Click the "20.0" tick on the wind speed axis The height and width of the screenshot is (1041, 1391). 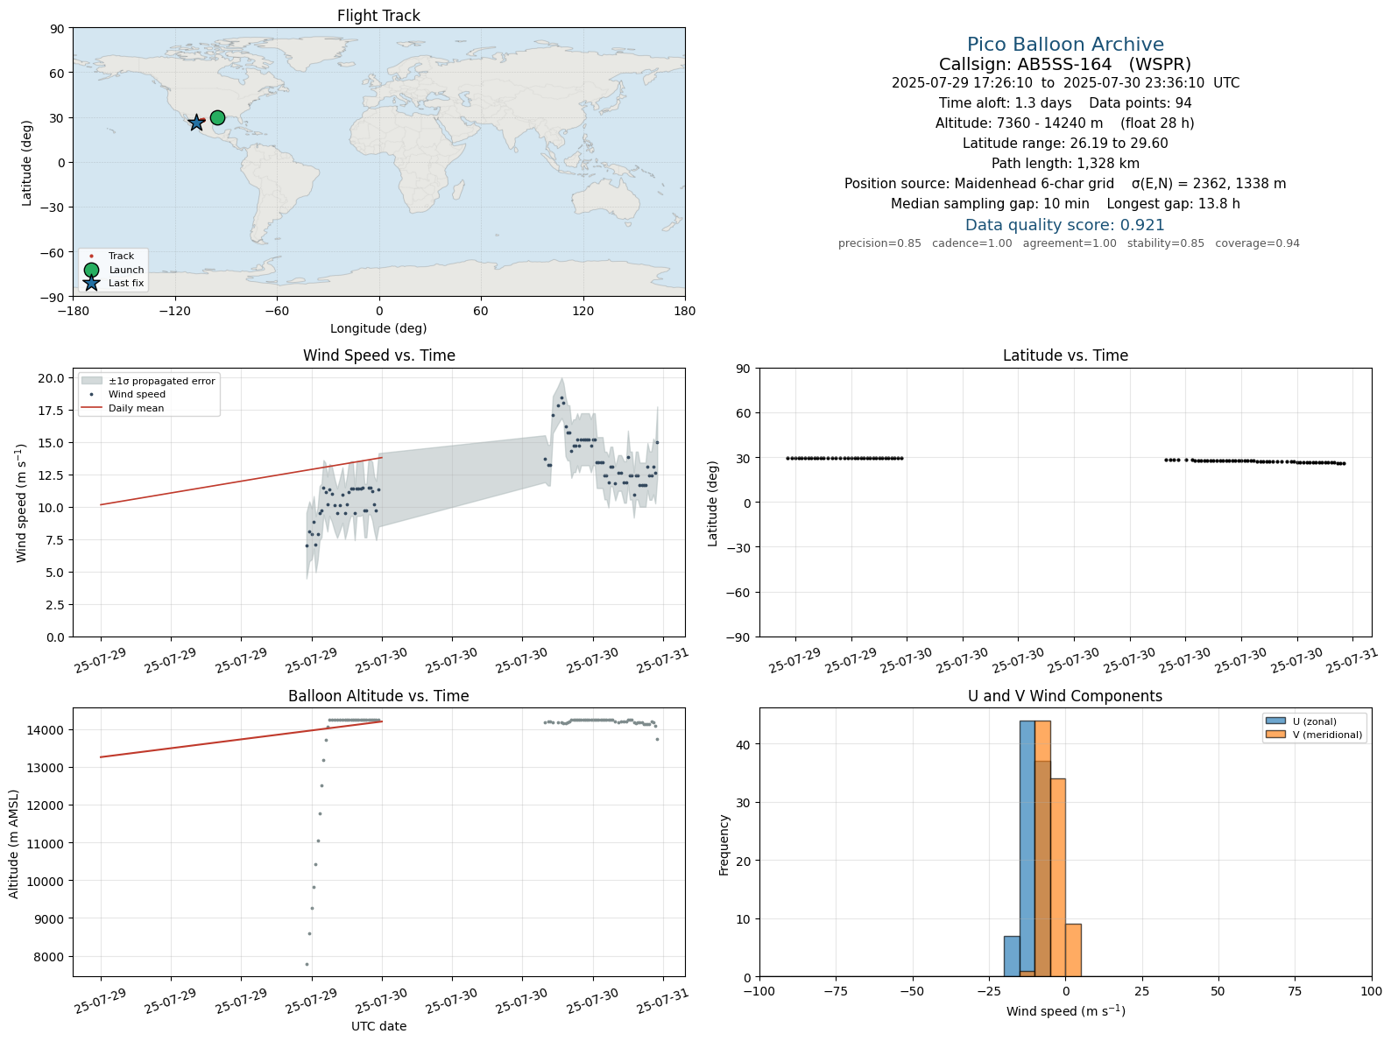(x=52, y=378)
